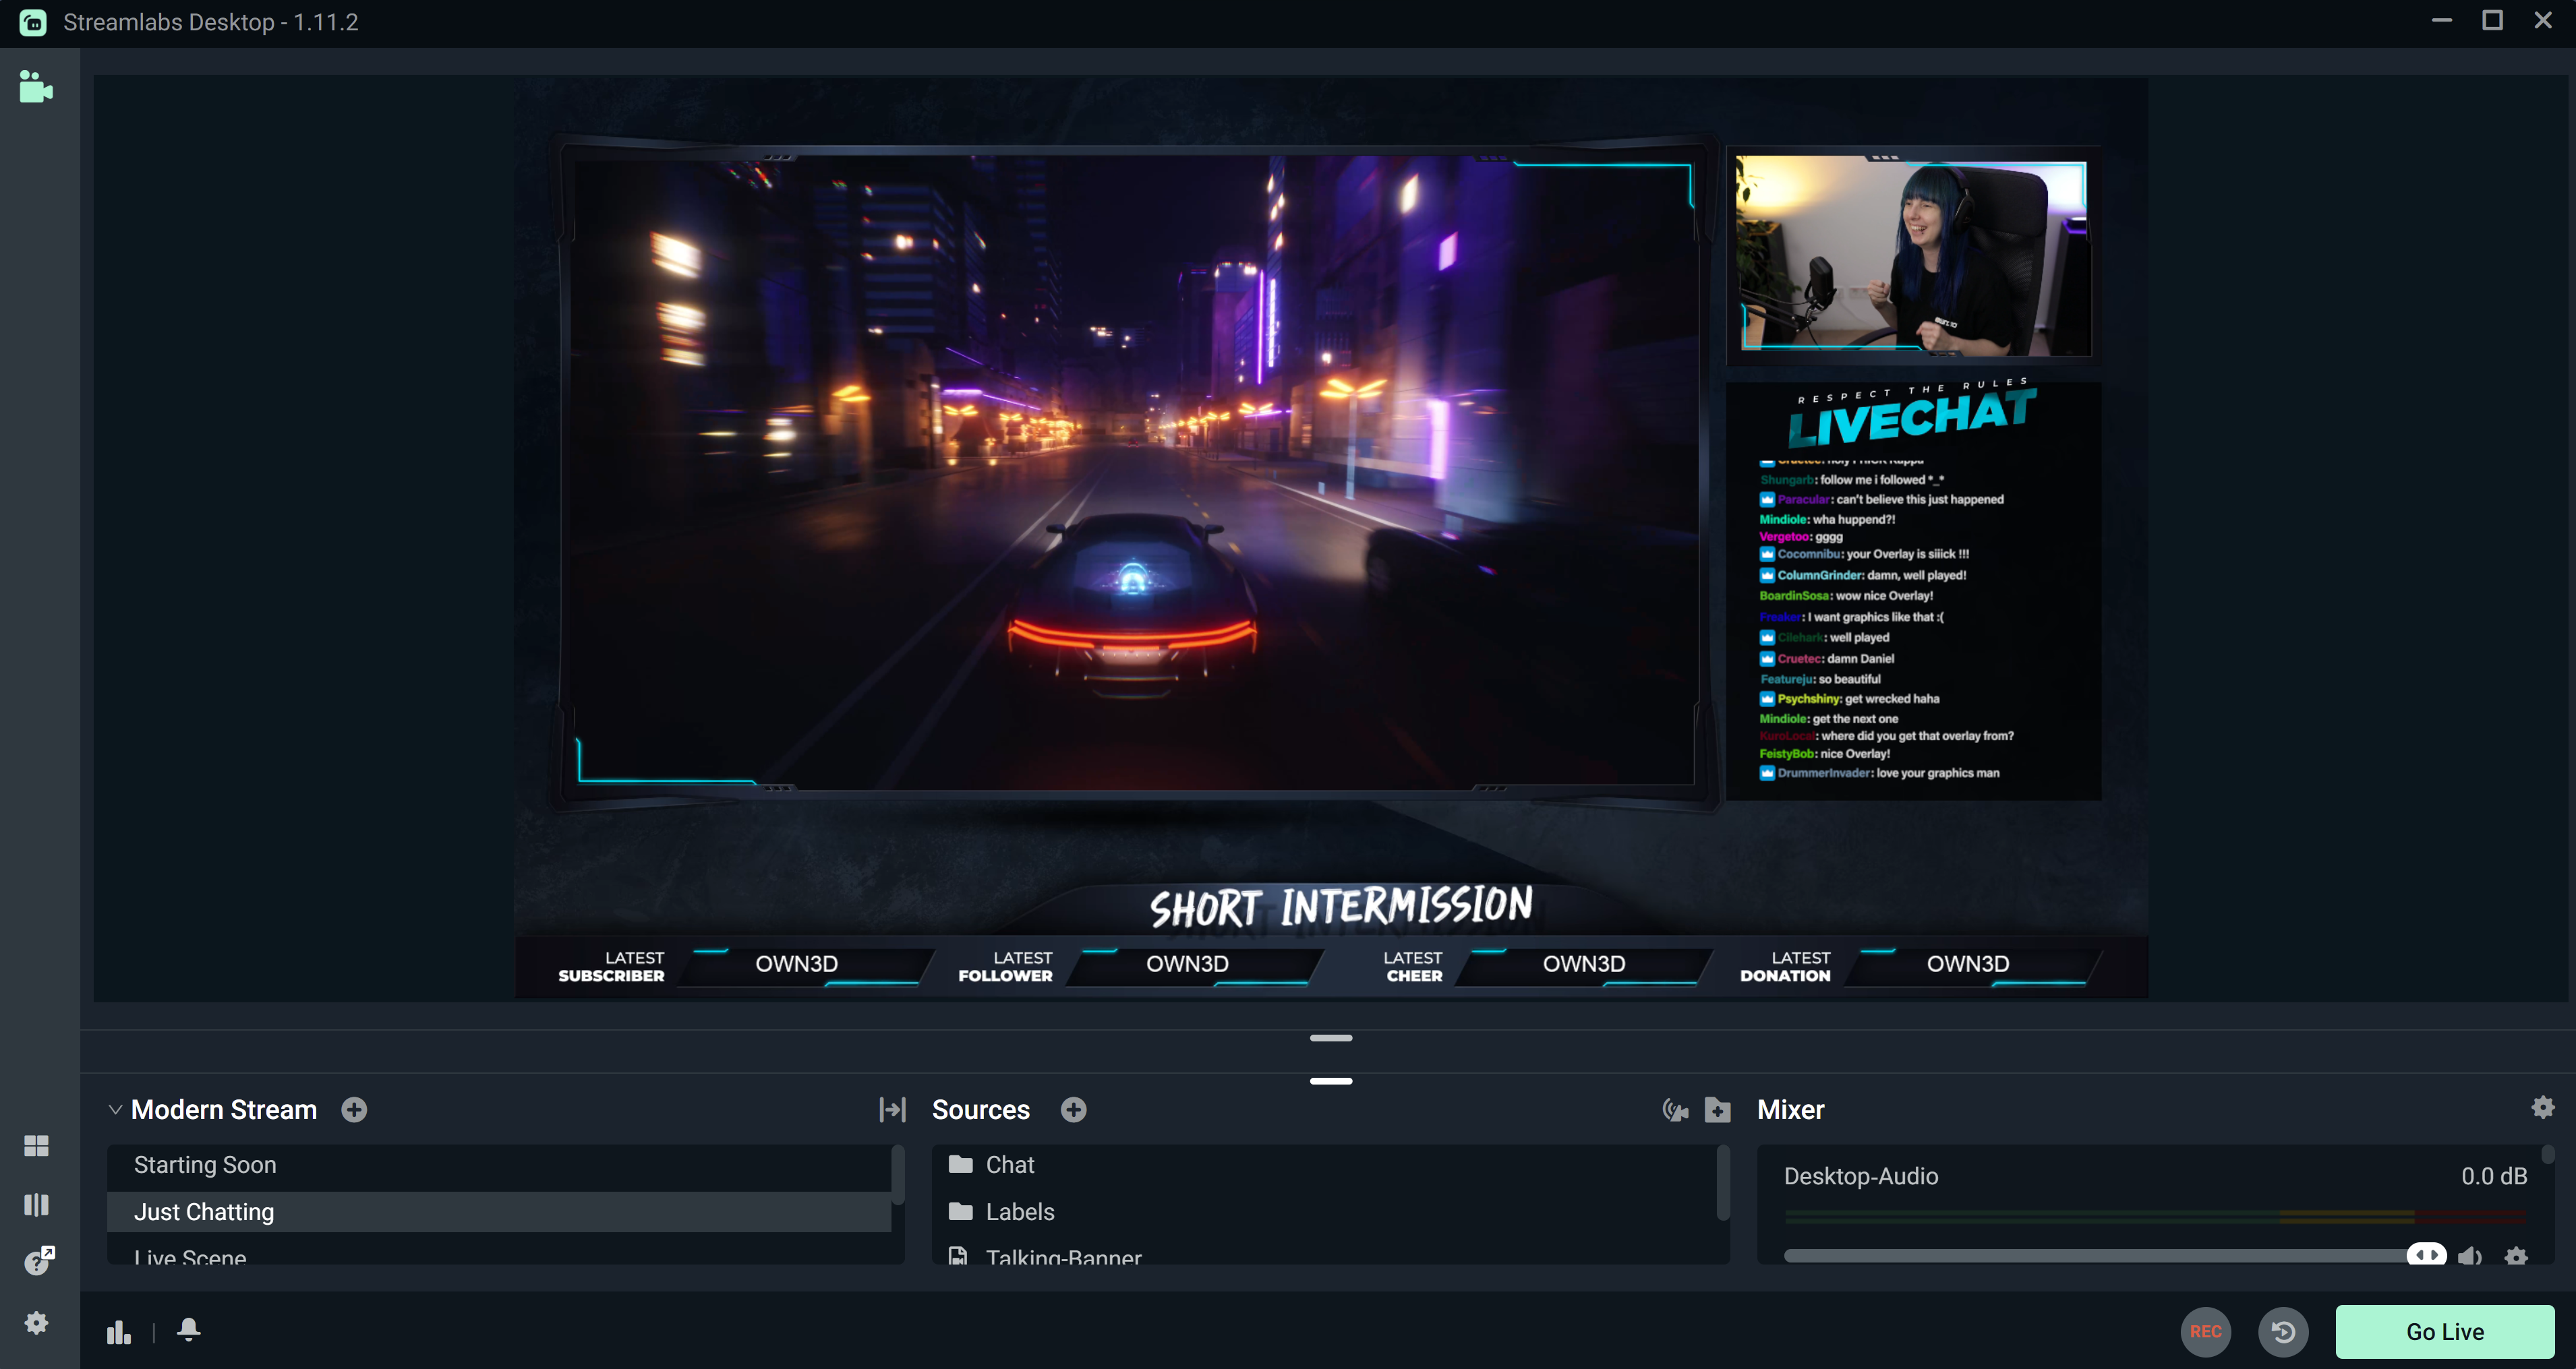Viewport: 2576px width, 1369px height.
Task: Select the Starting Soon scene
Action: pos(205,1165)
